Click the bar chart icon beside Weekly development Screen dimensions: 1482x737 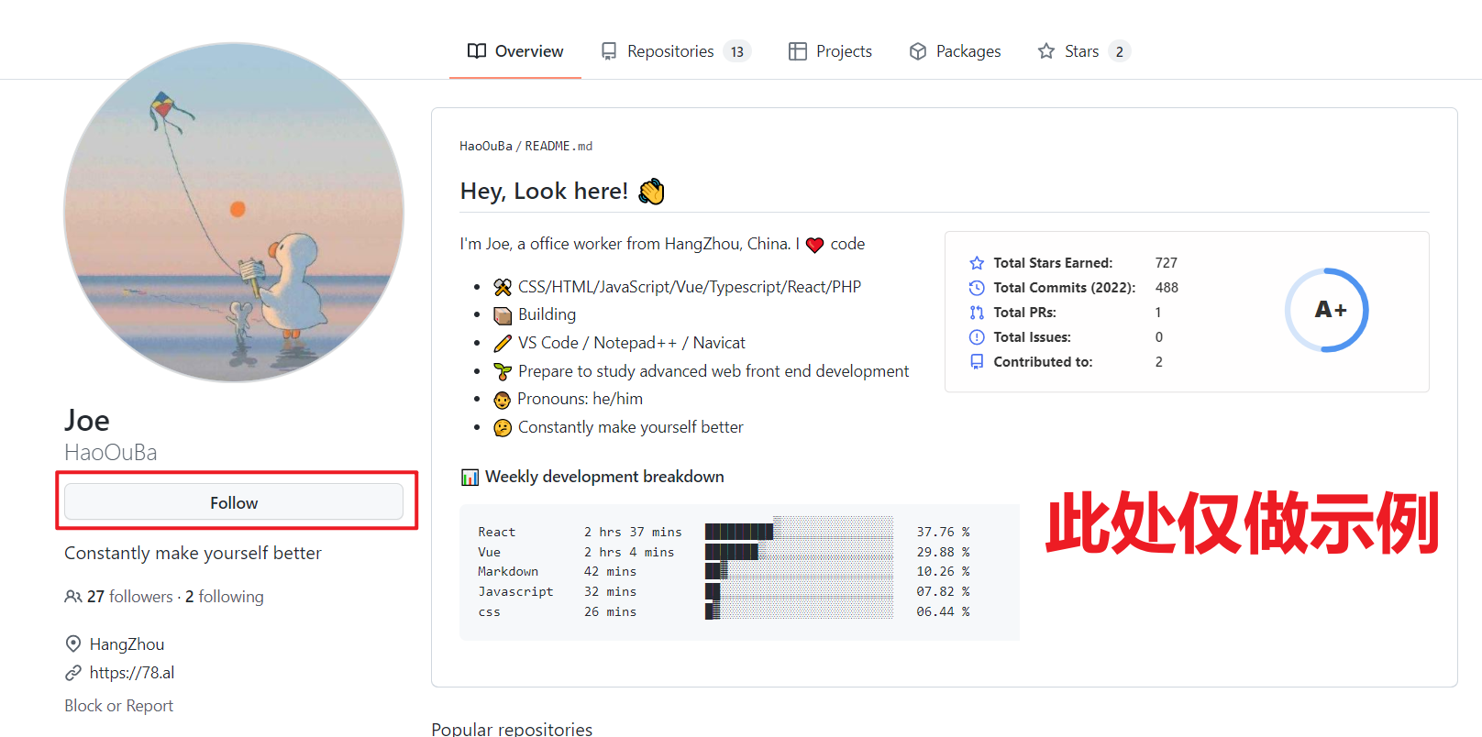[x=470, y=477]
